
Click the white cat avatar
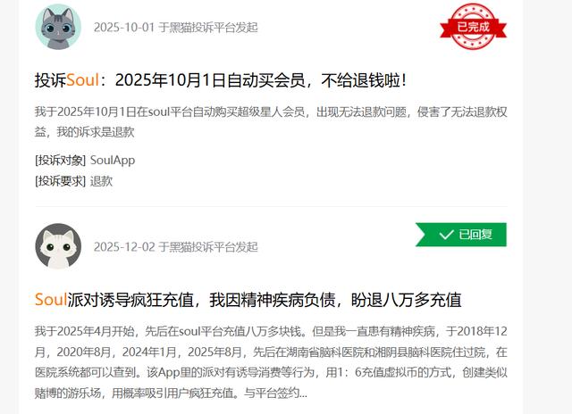(58, 246)
